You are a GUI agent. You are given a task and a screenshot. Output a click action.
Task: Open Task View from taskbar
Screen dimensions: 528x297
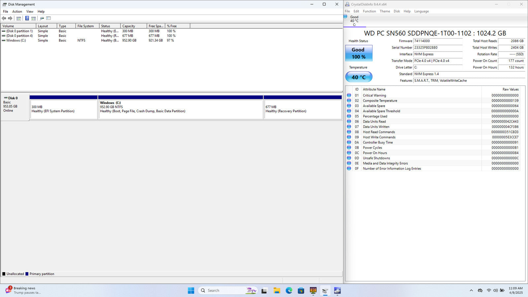pos(264,290)
